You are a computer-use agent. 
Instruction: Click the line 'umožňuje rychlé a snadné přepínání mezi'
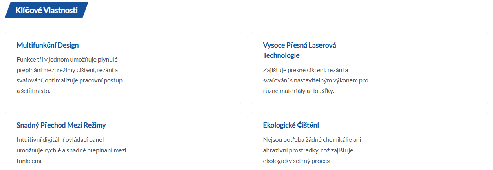pyautogui.click(x=71, y=150)
